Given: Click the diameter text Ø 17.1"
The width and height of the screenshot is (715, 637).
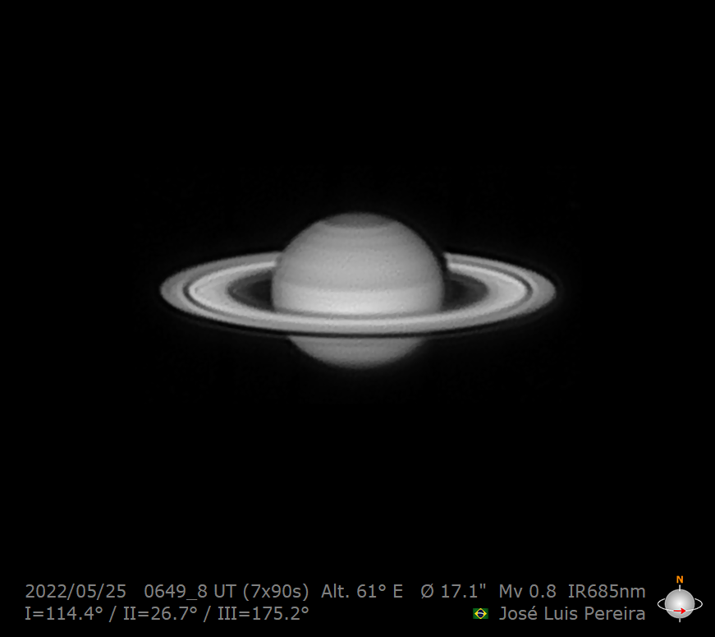Looking at the screenshot, I should coord(453,591).
